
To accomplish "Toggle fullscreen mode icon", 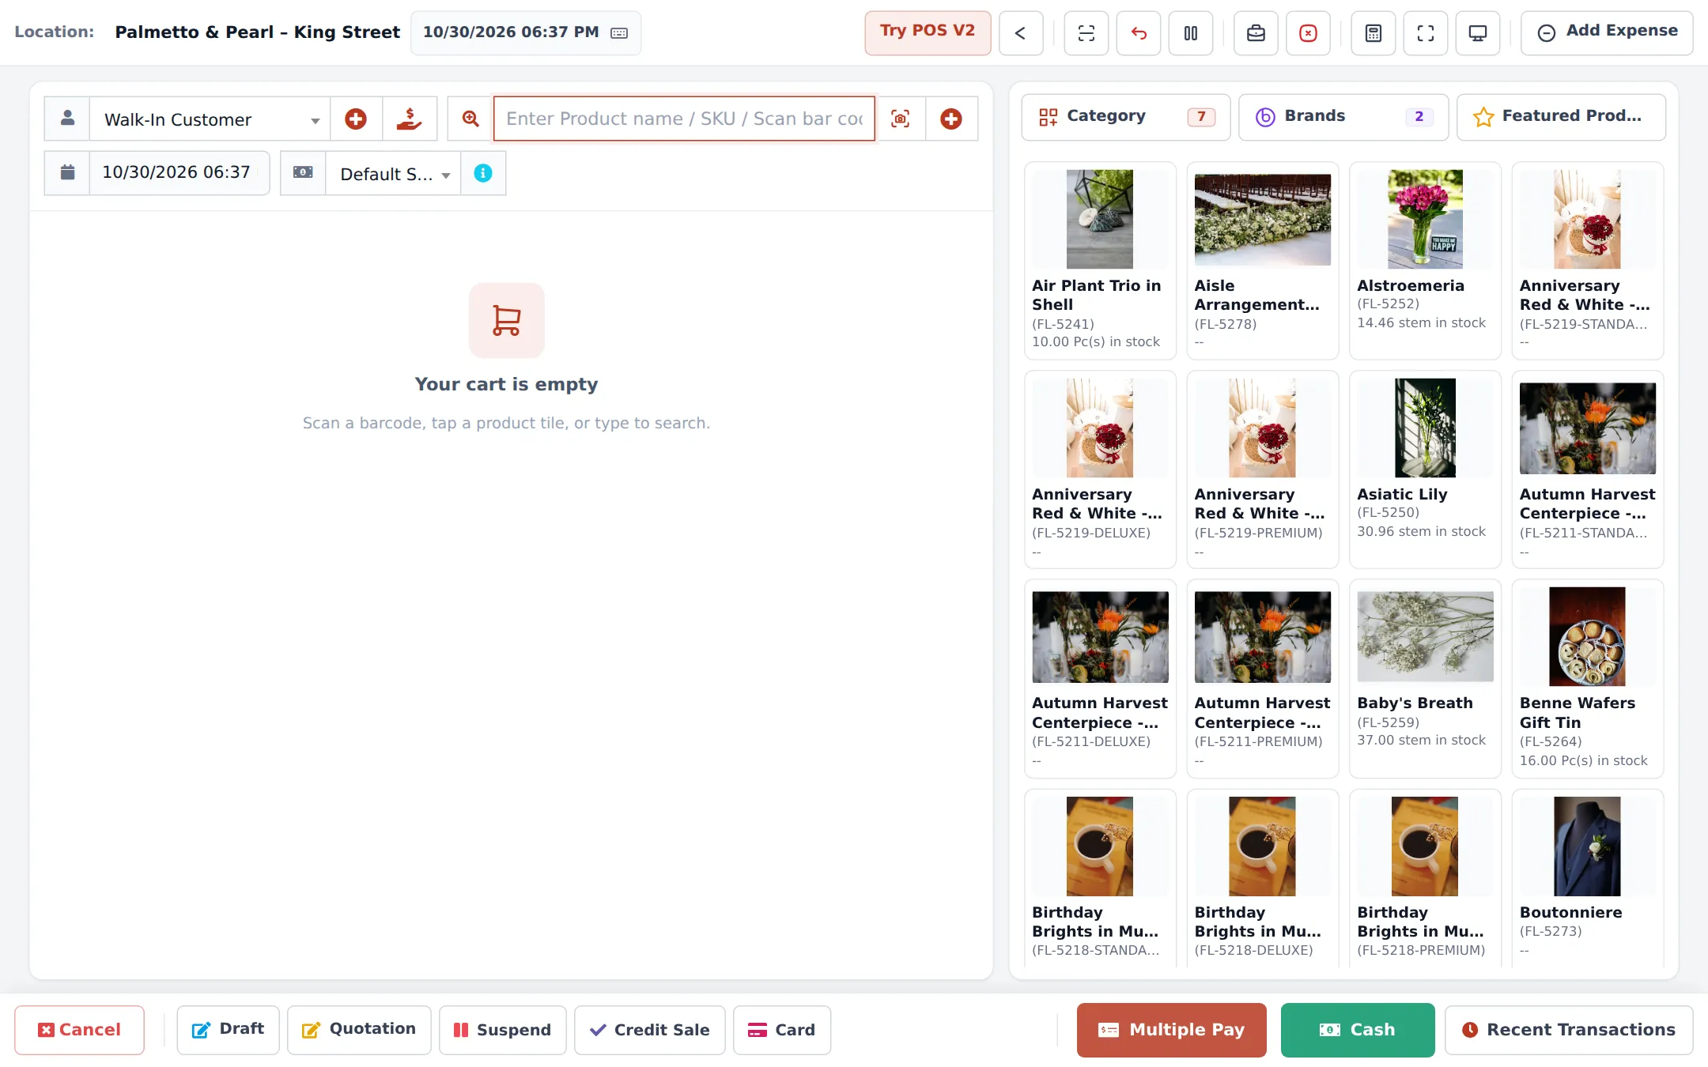I will click(1425, 33).
